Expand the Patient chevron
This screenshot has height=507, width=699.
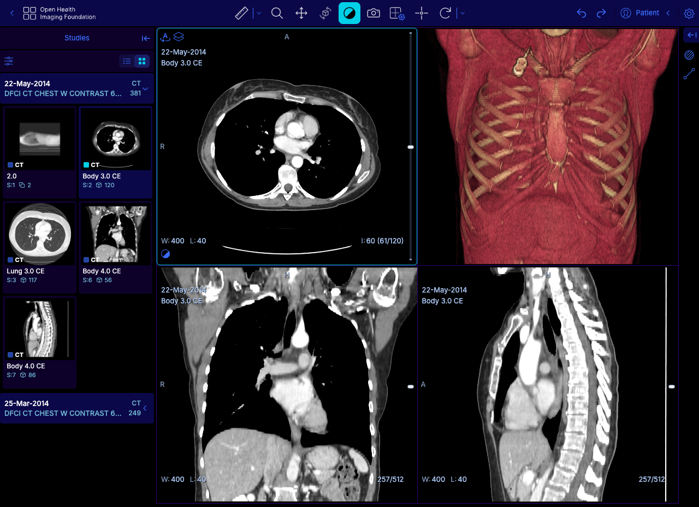[x=668, y=13]
